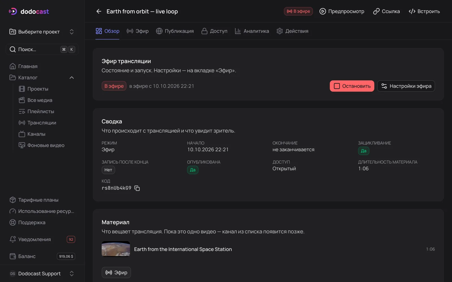452x282 pixels.
Task: Go to Трансляции in the catalog
Action: (42, 123)
